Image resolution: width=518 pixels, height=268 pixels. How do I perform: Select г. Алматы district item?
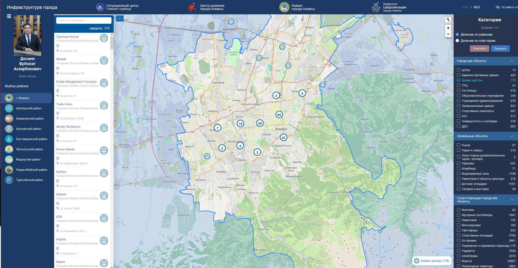[x=26, y=98]
